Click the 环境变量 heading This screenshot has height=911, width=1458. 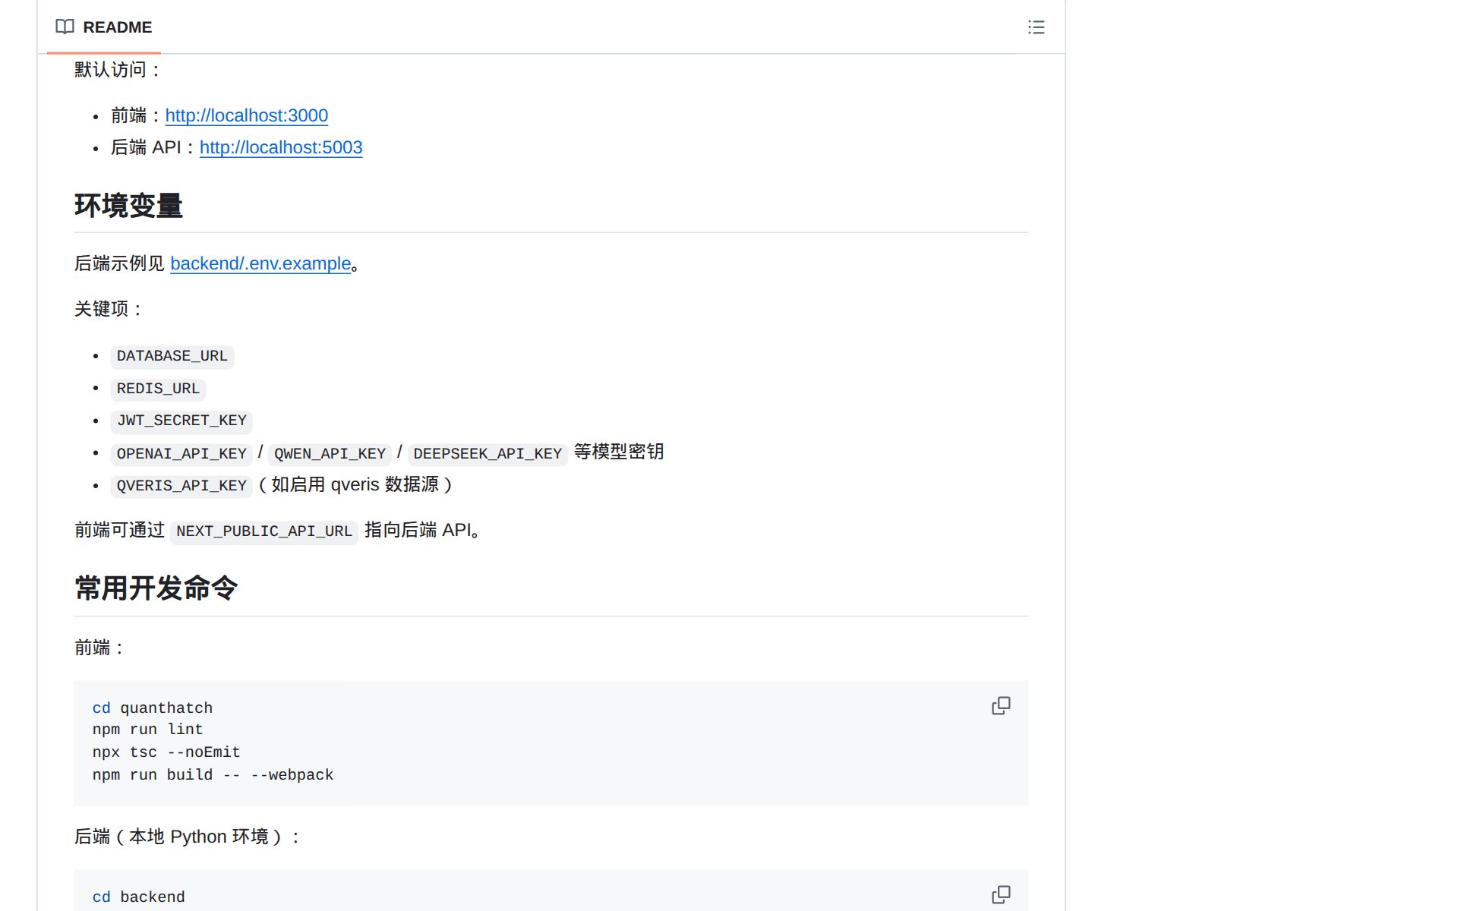click(128, 206)
